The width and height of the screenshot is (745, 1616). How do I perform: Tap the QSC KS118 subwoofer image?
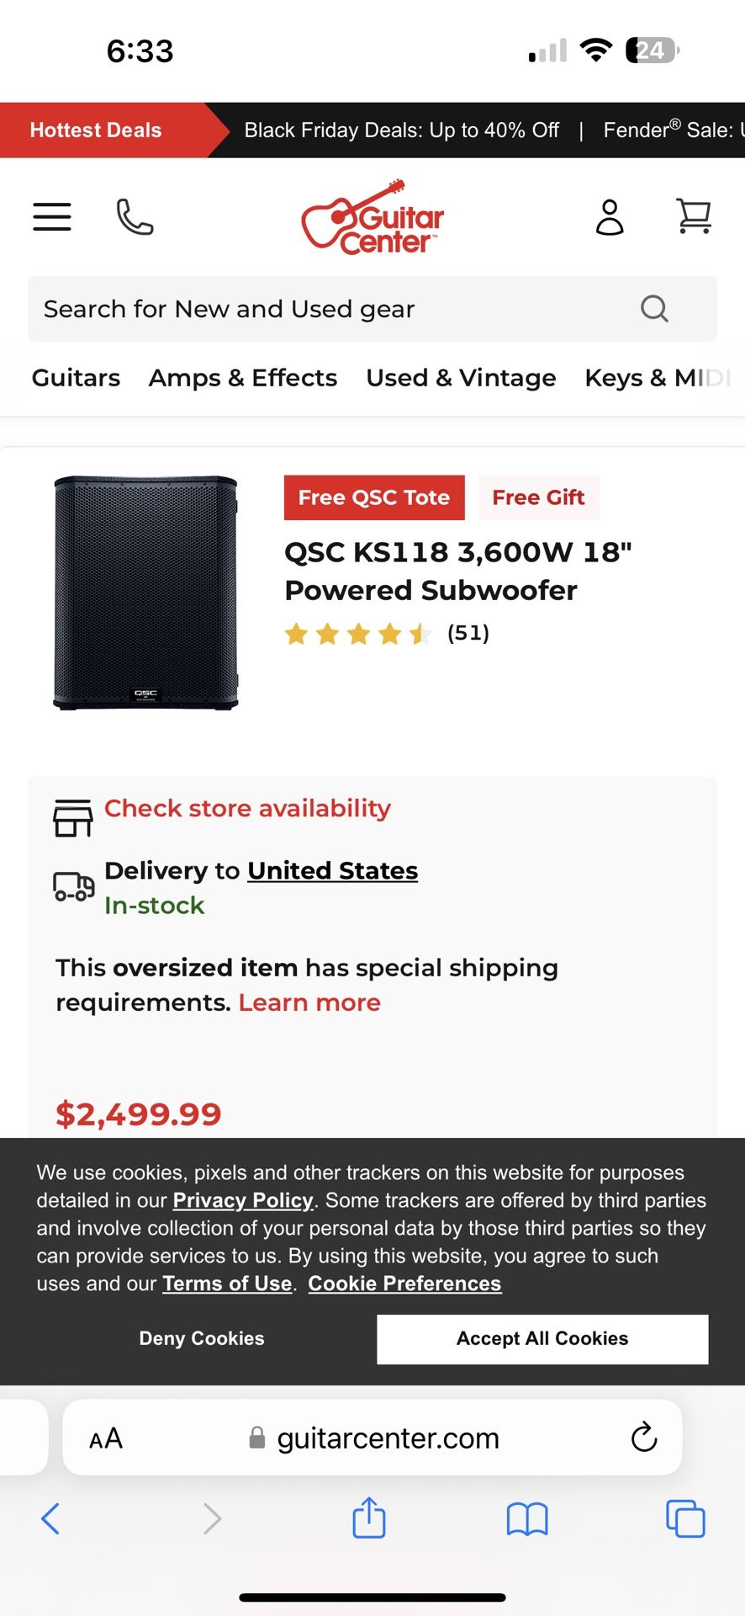click(x=145, y=593)
